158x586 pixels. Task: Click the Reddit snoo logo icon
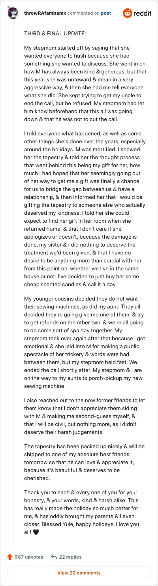[127, 13]
